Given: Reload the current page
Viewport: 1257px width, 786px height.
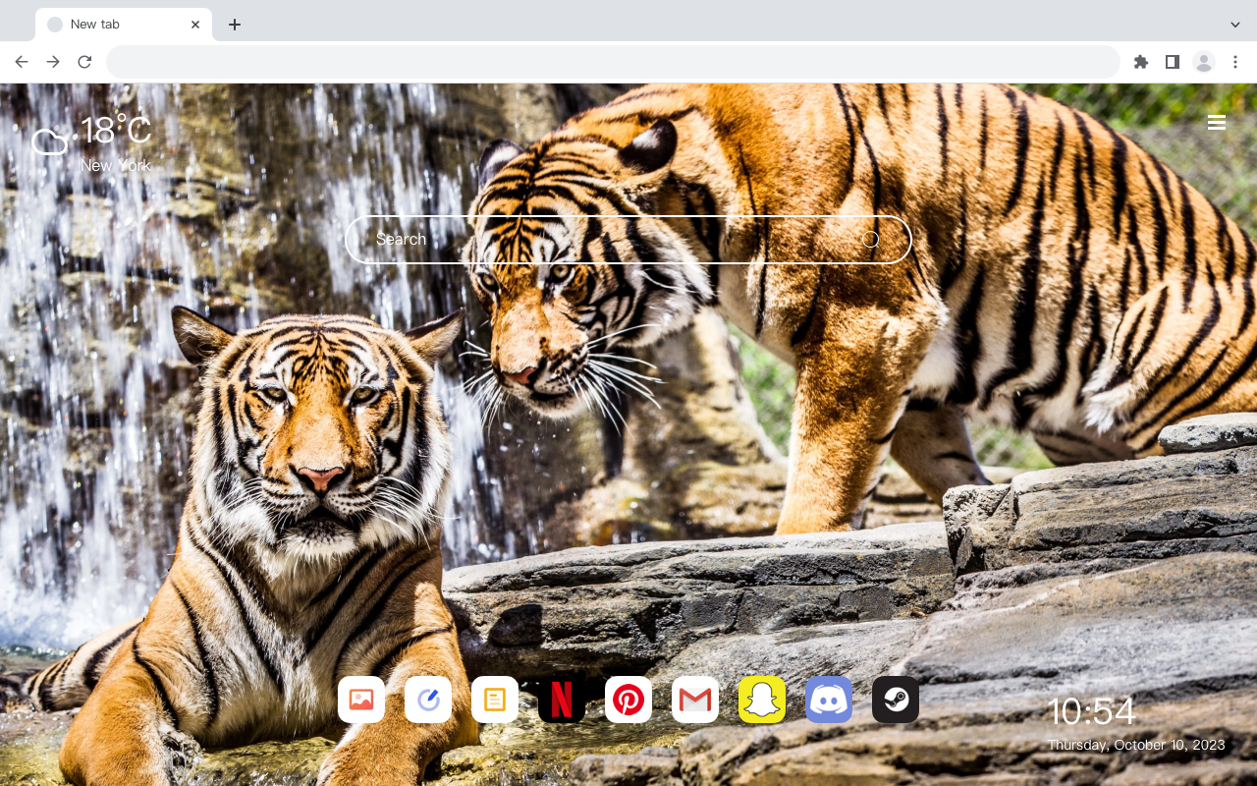Looking at the screenshot, I should [x=84, y=62].
